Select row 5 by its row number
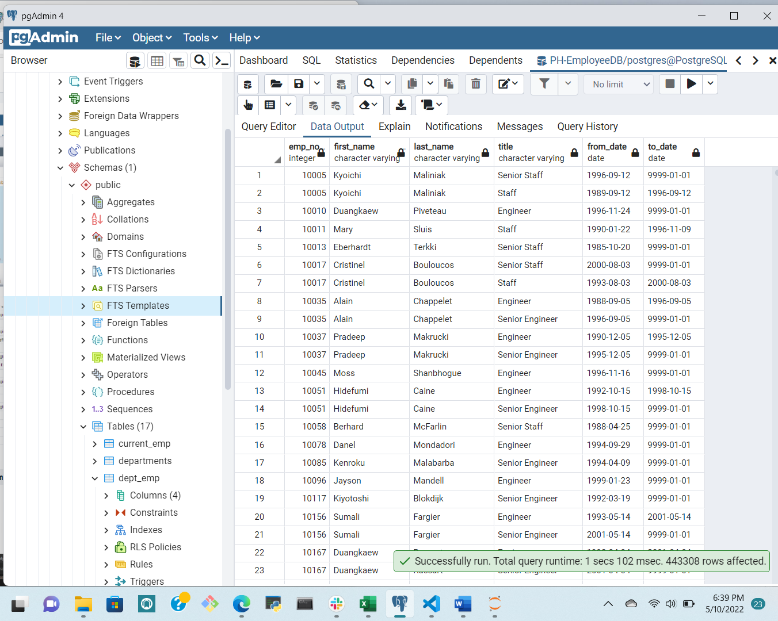This screenshot has height=621, width=778. (260, 247)
